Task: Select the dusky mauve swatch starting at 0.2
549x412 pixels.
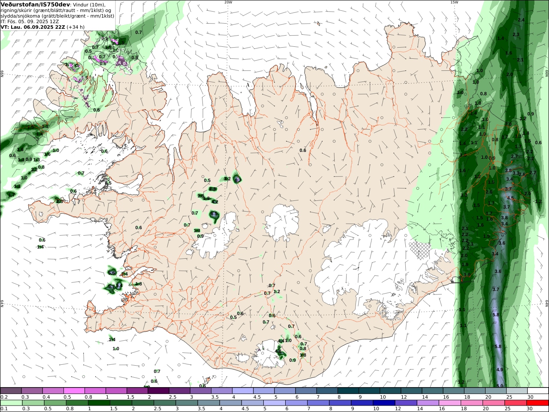Action: [x=11, y=391]
